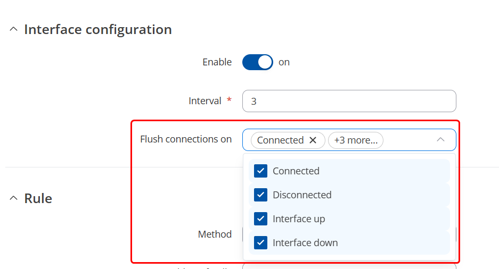Select the Disconnected option label
Screen dimensions: 499x269
point(302,195)
